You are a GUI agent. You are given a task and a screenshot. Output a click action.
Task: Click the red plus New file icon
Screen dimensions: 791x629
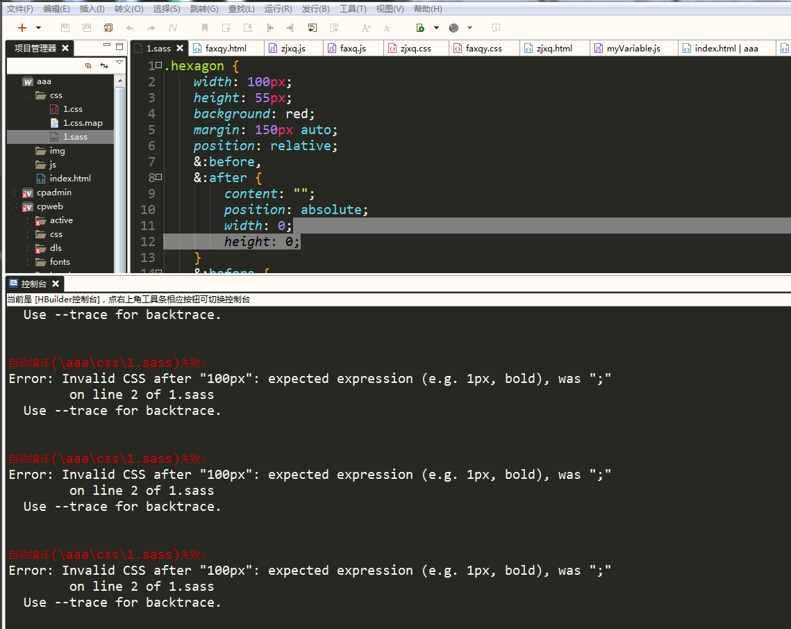point(22,28)
